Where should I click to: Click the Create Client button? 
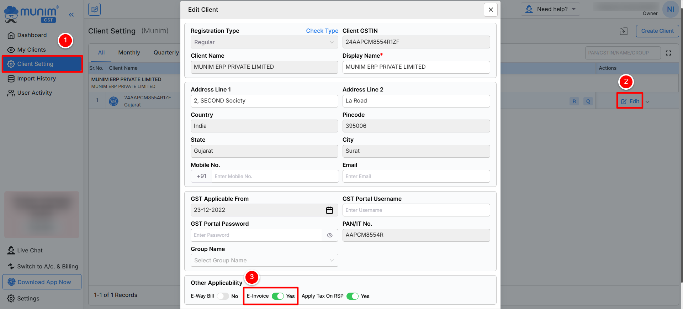pos(657,31)
